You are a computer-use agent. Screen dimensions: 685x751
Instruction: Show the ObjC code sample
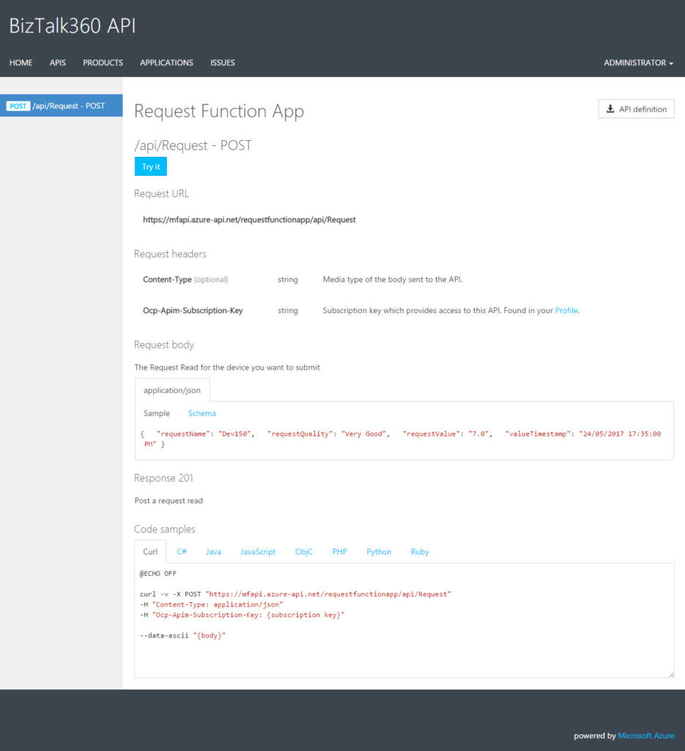(x=304, y=551)
